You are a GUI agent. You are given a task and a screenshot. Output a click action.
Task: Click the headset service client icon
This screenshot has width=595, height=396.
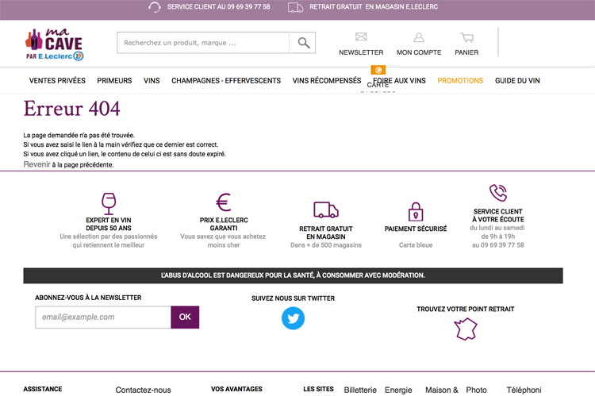pos(155,7)
